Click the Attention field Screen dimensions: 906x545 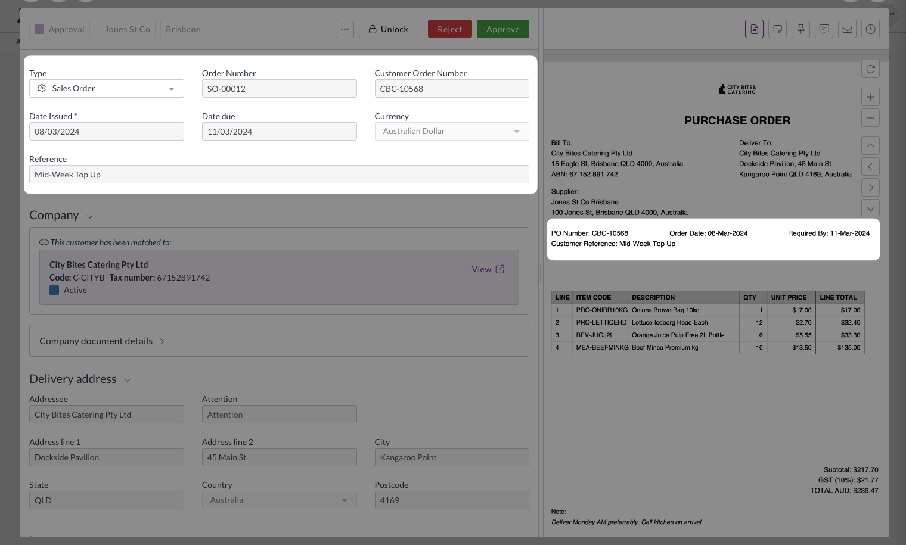pyautogui.click(x=279, y=415)
